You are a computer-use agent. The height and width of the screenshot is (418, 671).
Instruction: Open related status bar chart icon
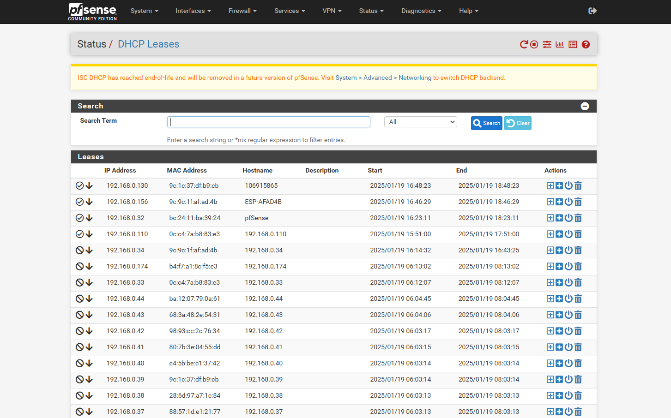560,44
